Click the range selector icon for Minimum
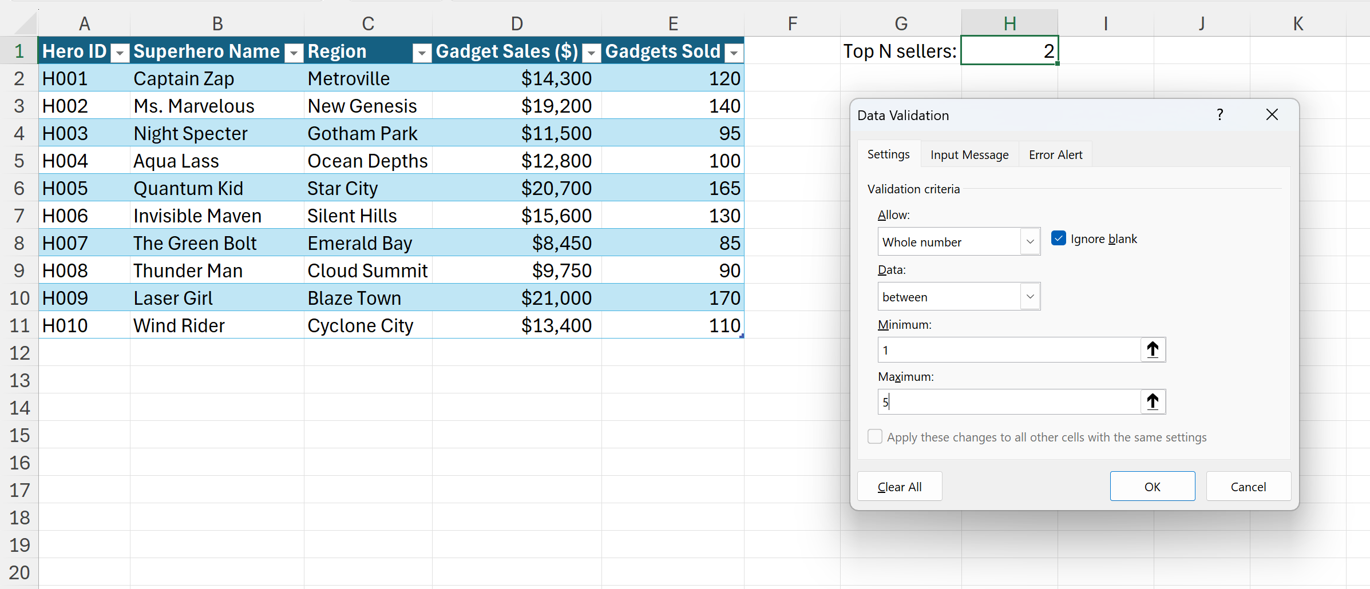The width and height of the screenshot is (1370, 589). [x=1153, y=349]
